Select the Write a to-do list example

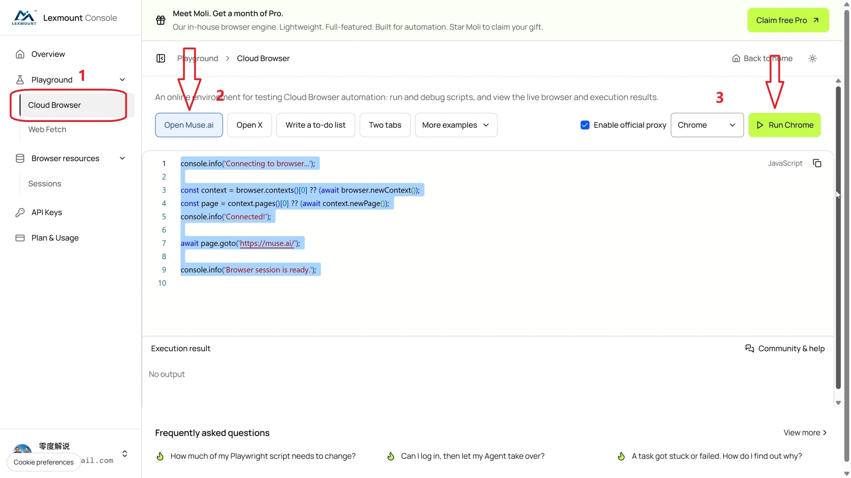click(315, 125)
